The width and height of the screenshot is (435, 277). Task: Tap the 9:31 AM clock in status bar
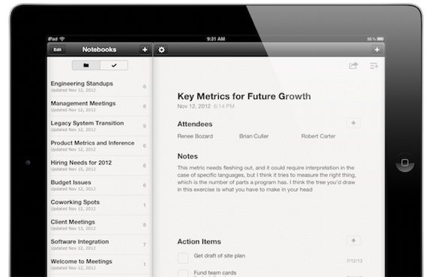point(215,39)
